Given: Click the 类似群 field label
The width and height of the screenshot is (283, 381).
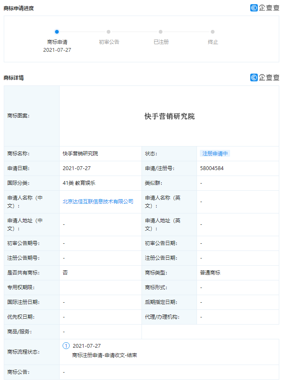Looking at the screenshot, I should click(x=153, y=183).
